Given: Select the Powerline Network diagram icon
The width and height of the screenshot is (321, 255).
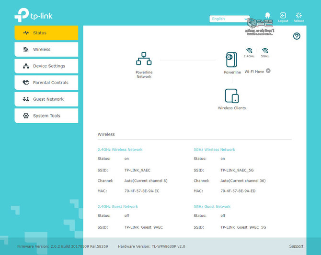Looking at the screenshot, I should pyautogui.click(x=144, y=59).
